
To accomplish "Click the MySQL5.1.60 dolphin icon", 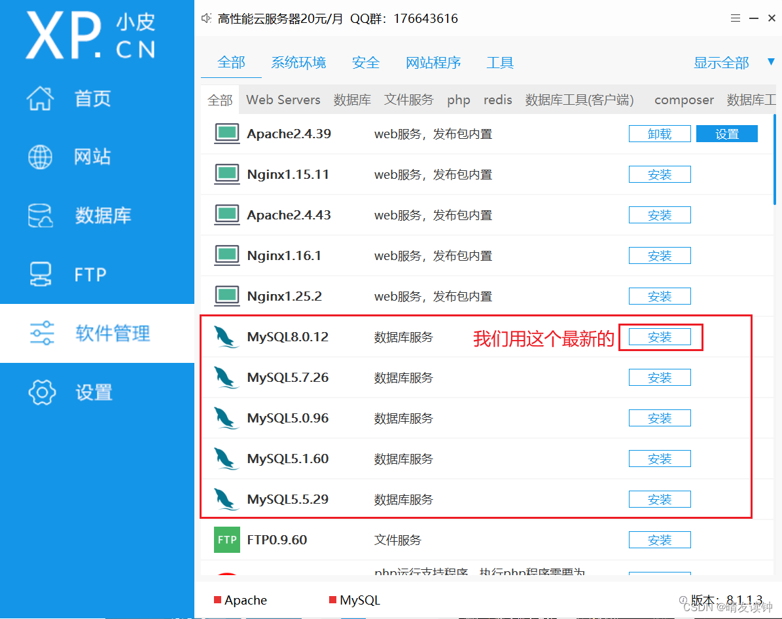I will point(226,459).
